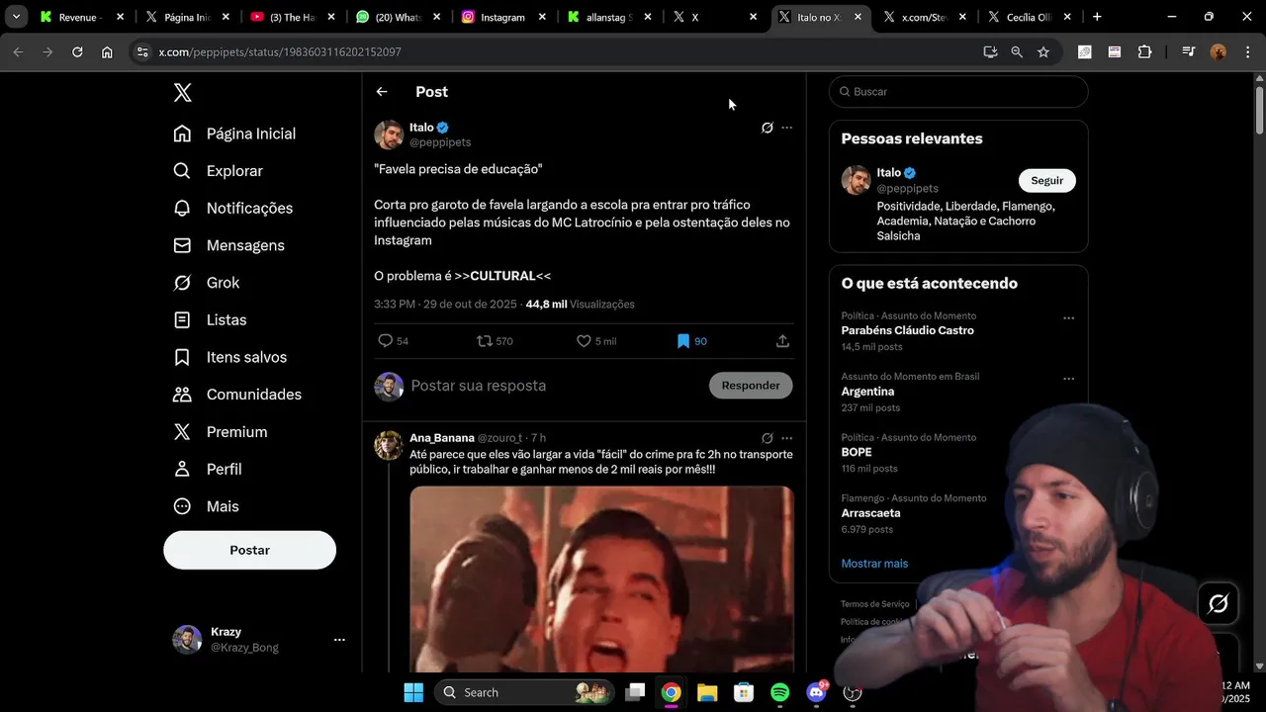Open the Mais menu in sidebar
Image resolution: width=1266 pixels, height=712 pixels.
tap(206, 506)
